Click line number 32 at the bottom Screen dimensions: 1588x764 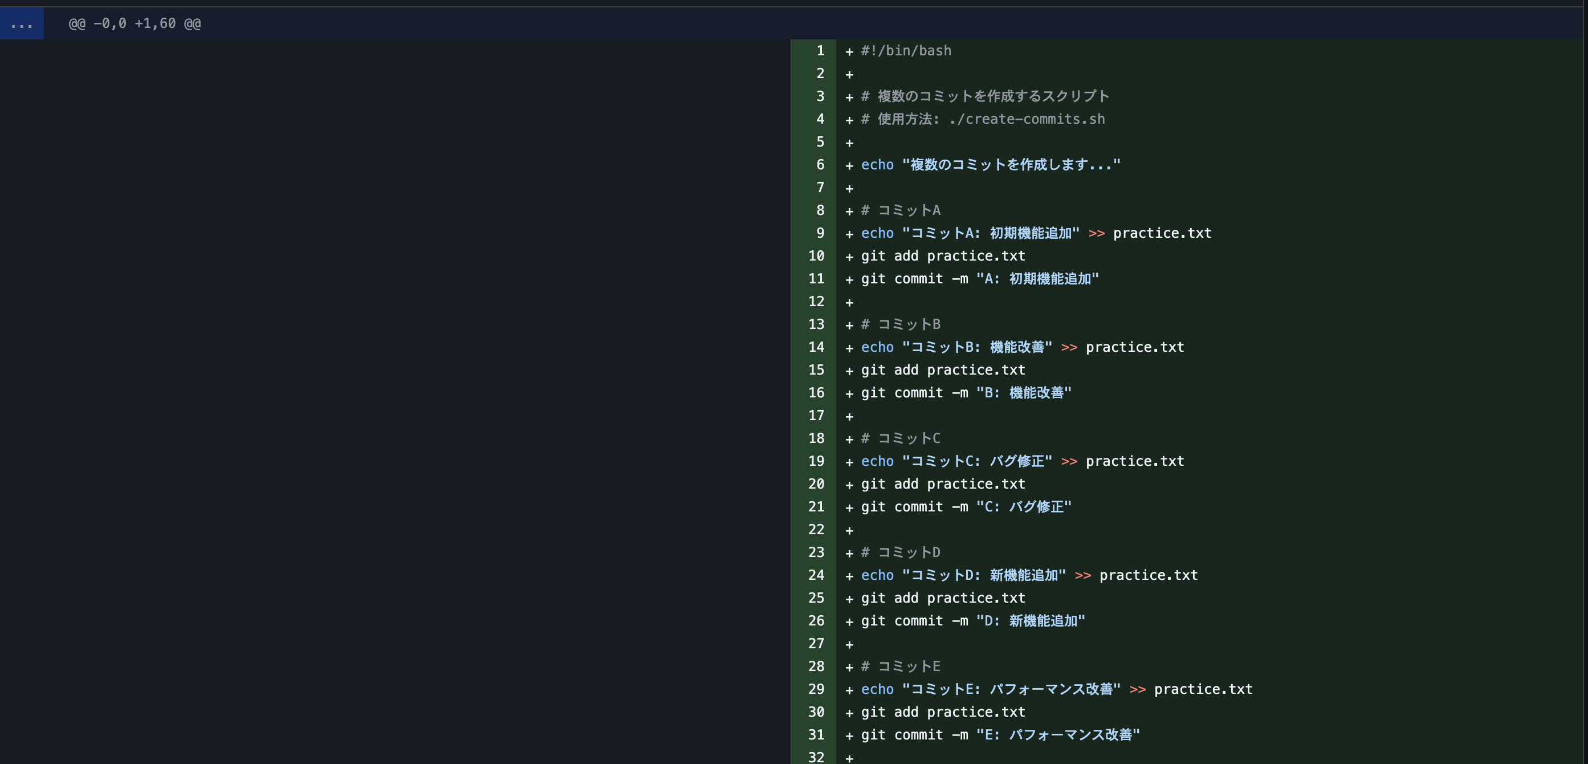pyautogui.click(x=816, y=757)
